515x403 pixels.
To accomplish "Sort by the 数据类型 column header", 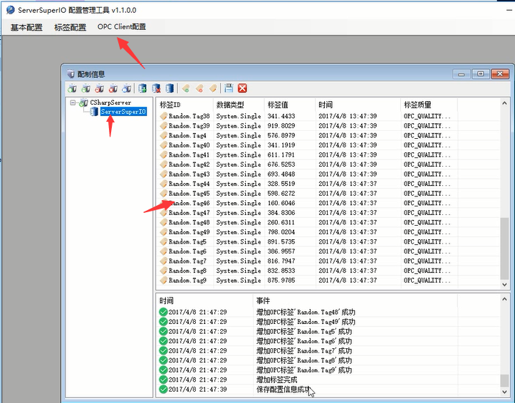I will [x=230, y=105].
